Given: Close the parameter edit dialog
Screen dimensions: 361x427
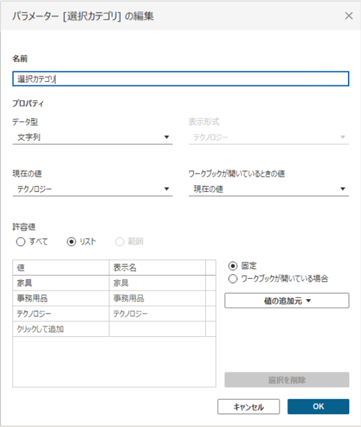Looking at the screenshot, I should point(347,17).
